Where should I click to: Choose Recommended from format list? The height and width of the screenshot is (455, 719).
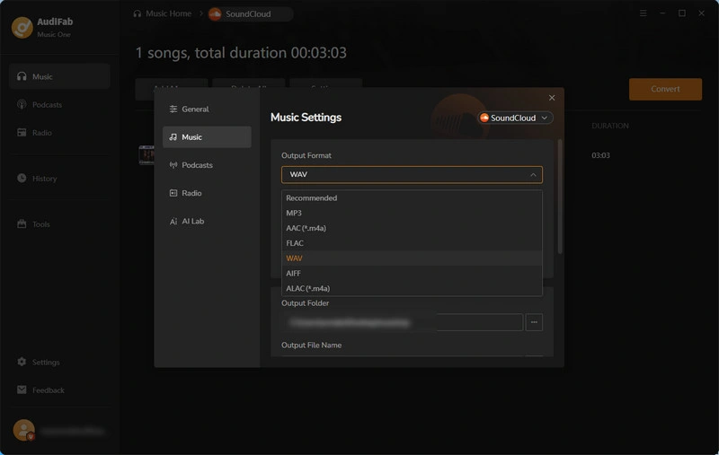pyautogui.click(x=412, y=197)
